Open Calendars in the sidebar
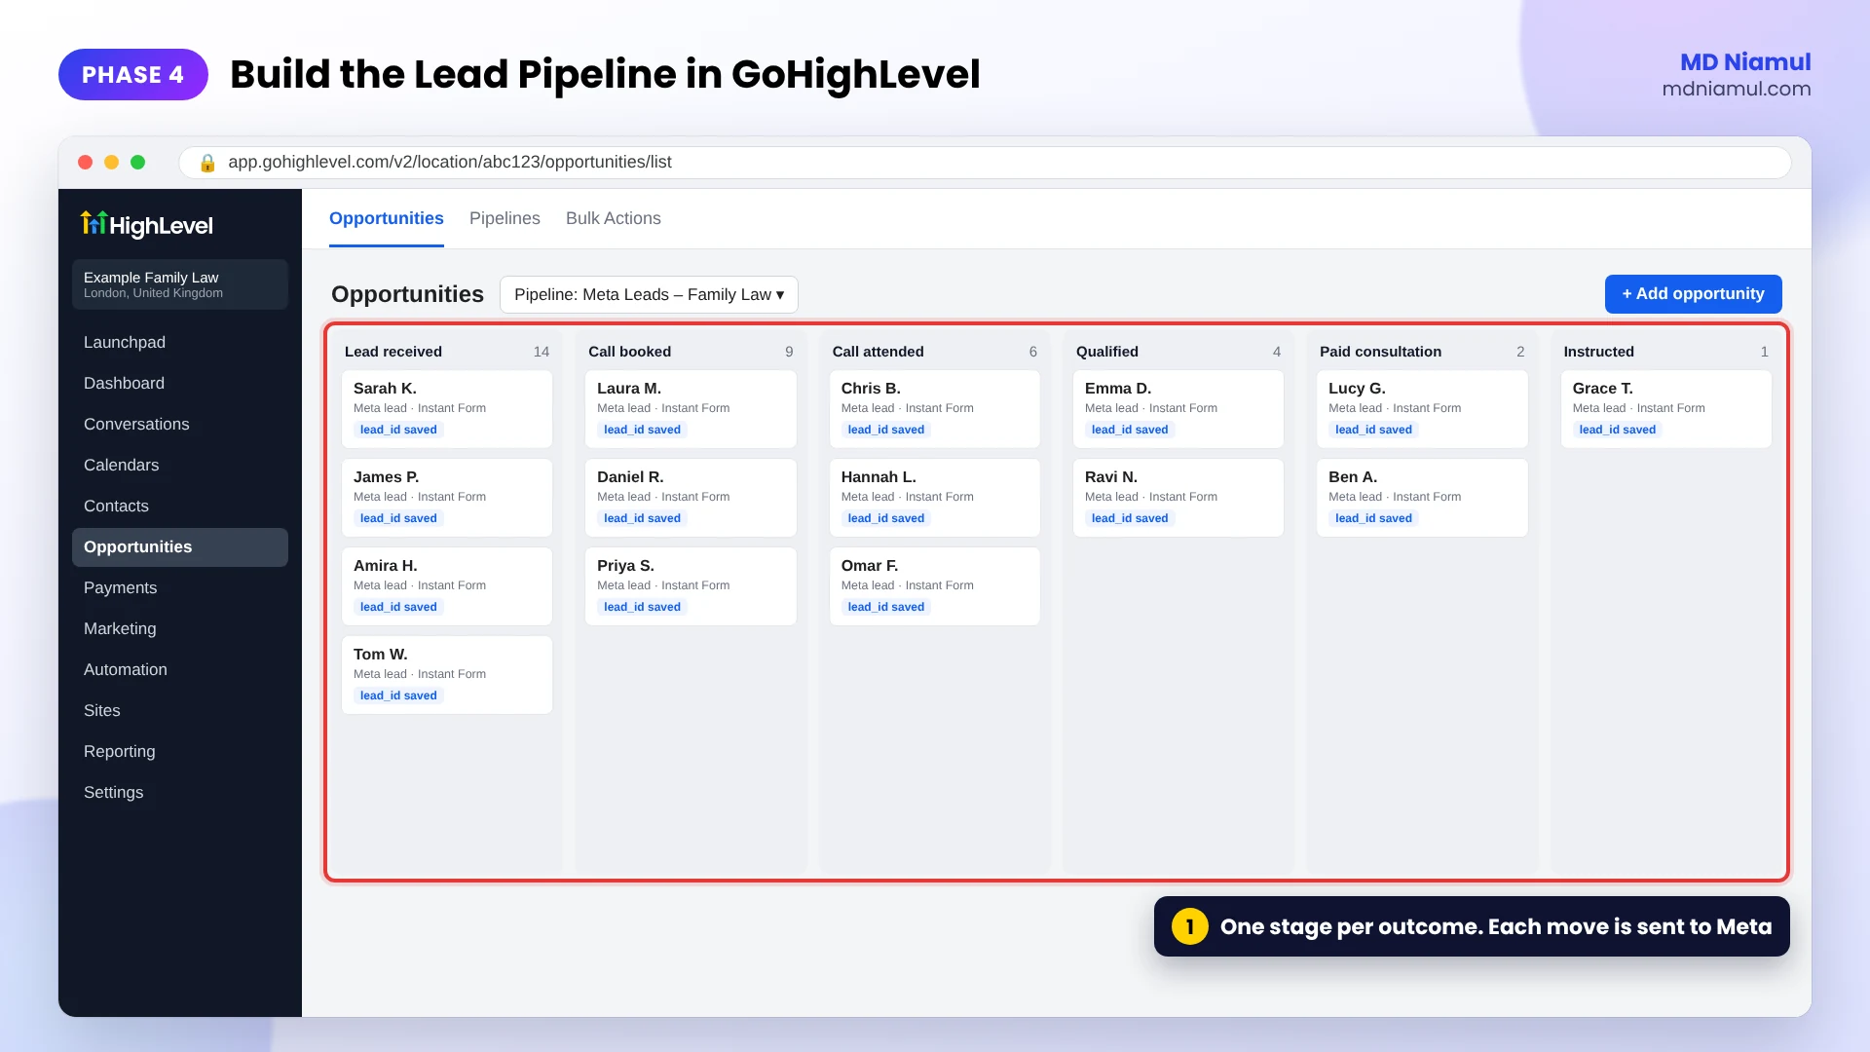Viewport: 1870px width, 1052px height. point(180,465)
